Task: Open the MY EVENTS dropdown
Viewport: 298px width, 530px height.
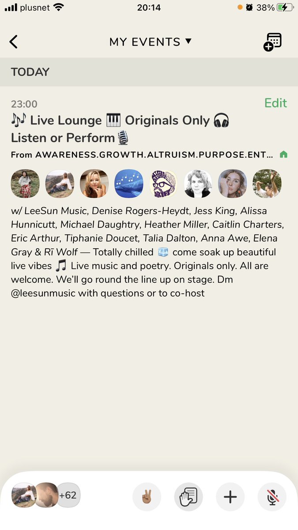Action: point(151,42)
